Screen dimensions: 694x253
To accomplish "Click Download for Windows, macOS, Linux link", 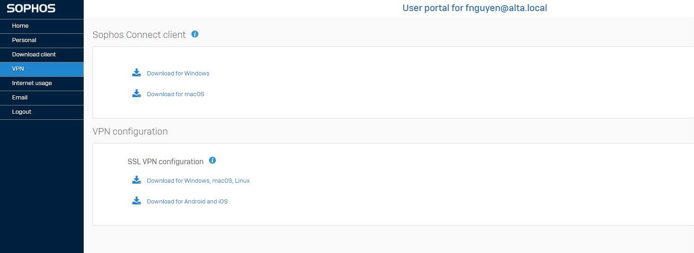I will [198, 181].
